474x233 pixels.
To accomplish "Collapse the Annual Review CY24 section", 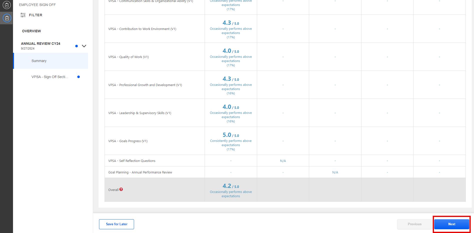I will 84,46.
